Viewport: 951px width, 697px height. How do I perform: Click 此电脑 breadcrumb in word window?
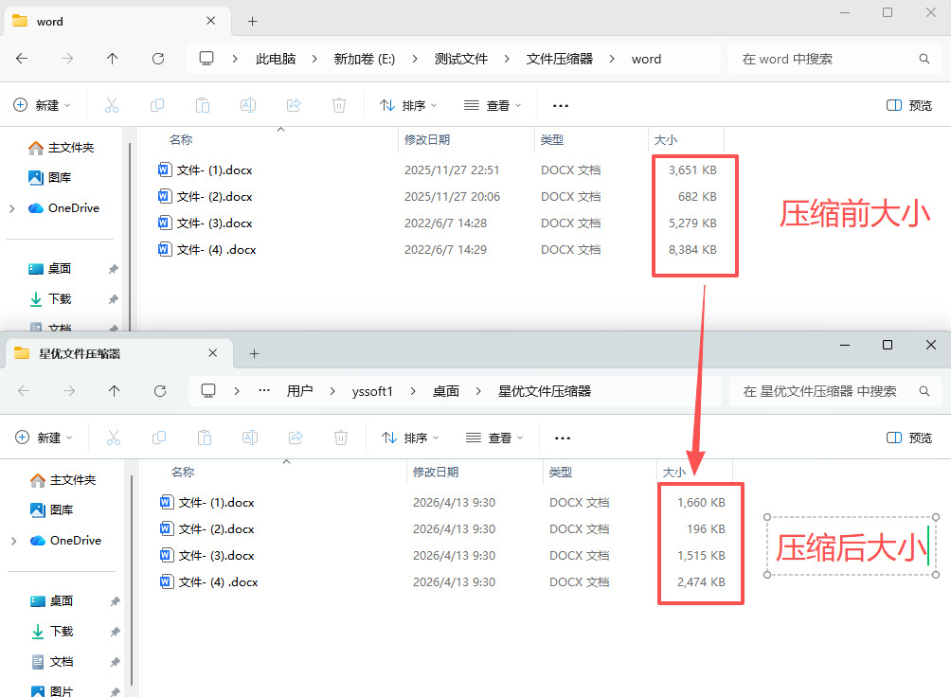(276, 59)
